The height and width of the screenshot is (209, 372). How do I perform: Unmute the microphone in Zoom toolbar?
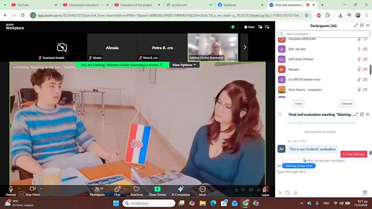(11, 190)
